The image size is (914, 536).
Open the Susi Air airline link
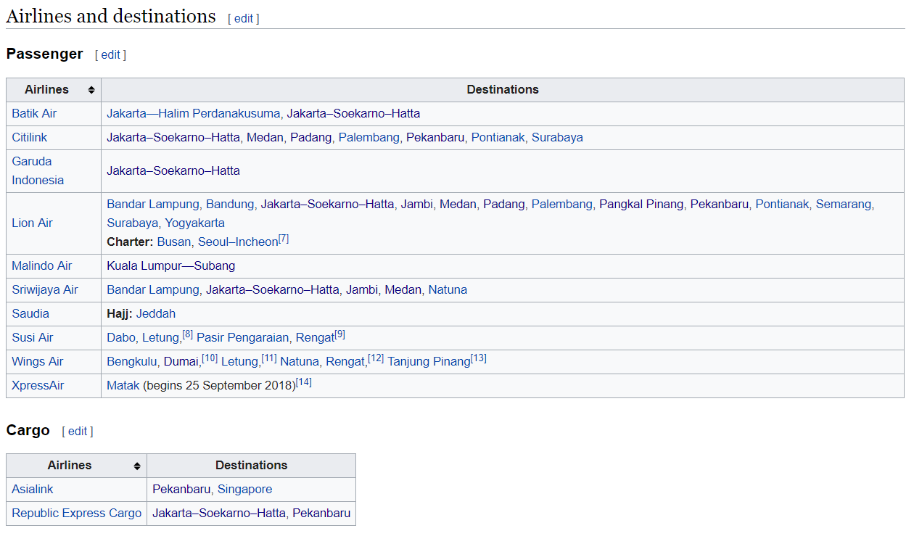point(33,338)
